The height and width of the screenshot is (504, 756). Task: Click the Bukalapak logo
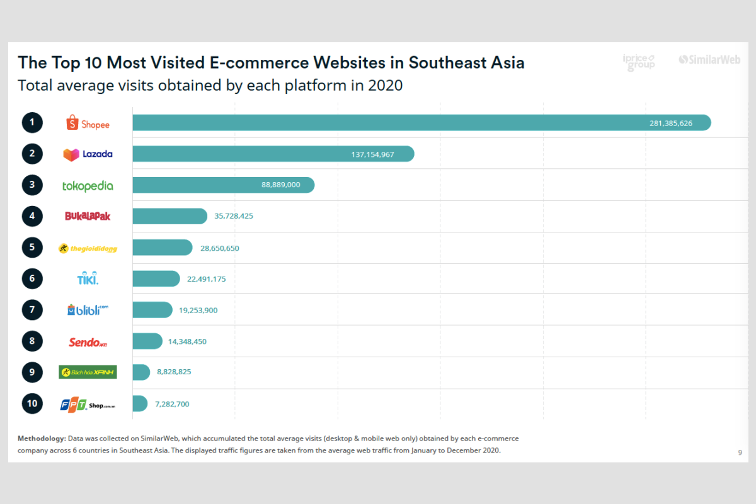point(88,216)
